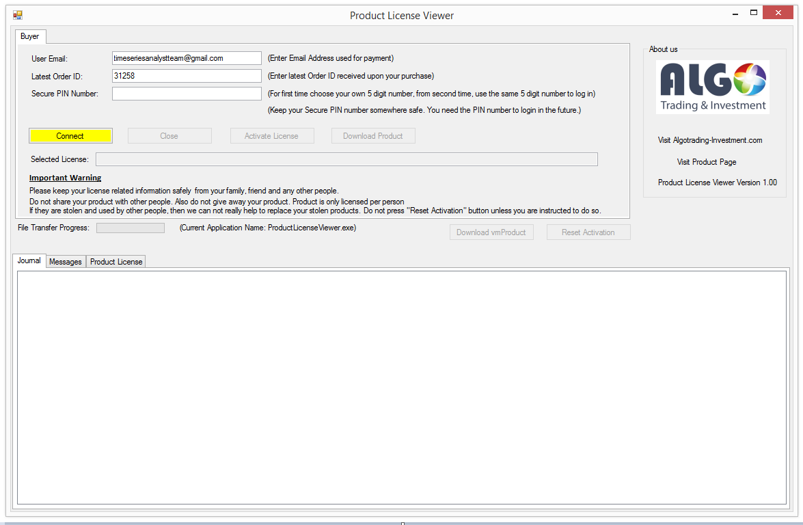Click the File Transfer Progress bar
Viewport: 803px width, 525px height.
coord(131,228)
